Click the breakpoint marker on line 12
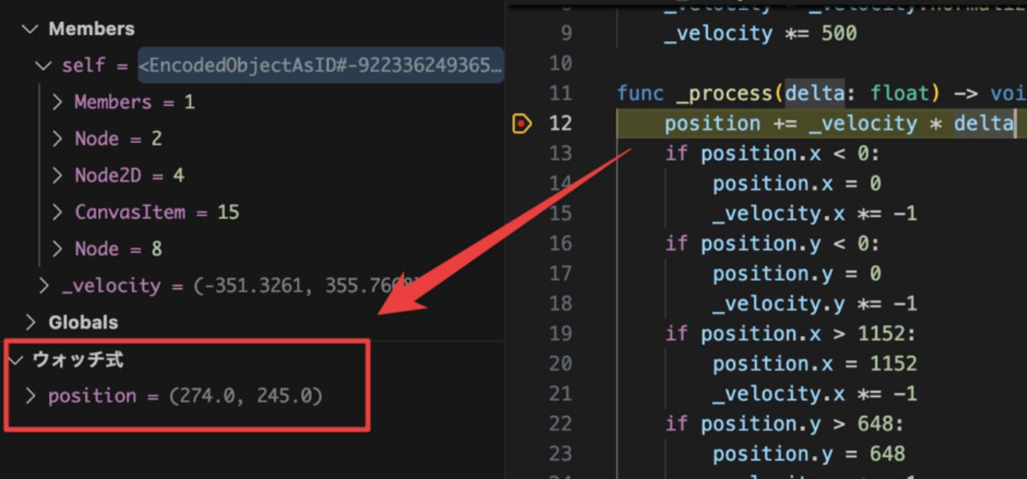This screenshot has height=479, width=1027. click(521, 123)
